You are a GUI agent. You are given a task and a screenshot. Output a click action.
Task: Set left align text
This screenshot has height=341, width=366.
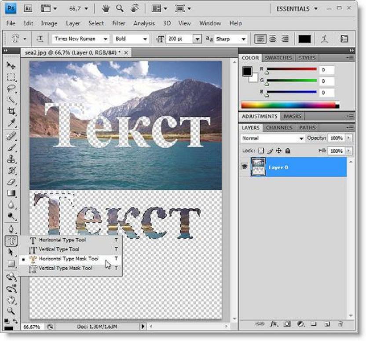[x=260, y=39]
